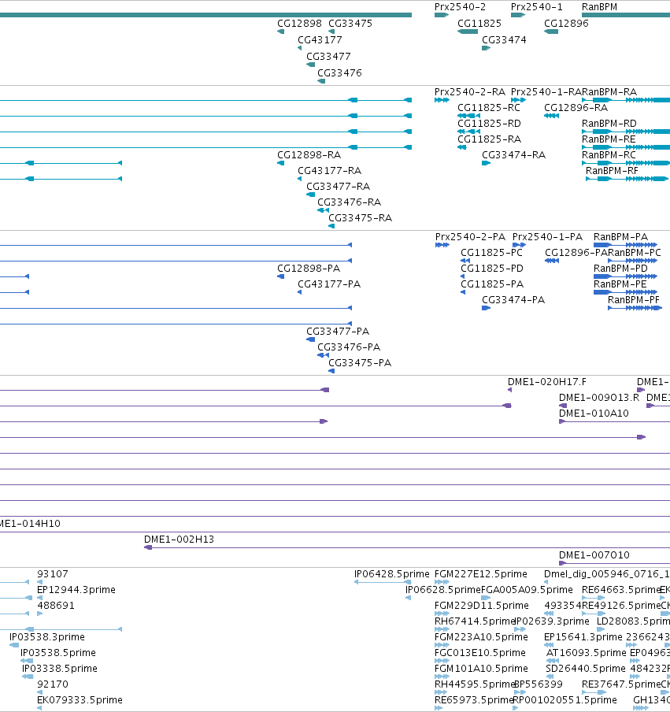Viewport: 670px width, 712px height.
Task: Click the SD26440.5prime EST label
Action: (x=586, y=669)
